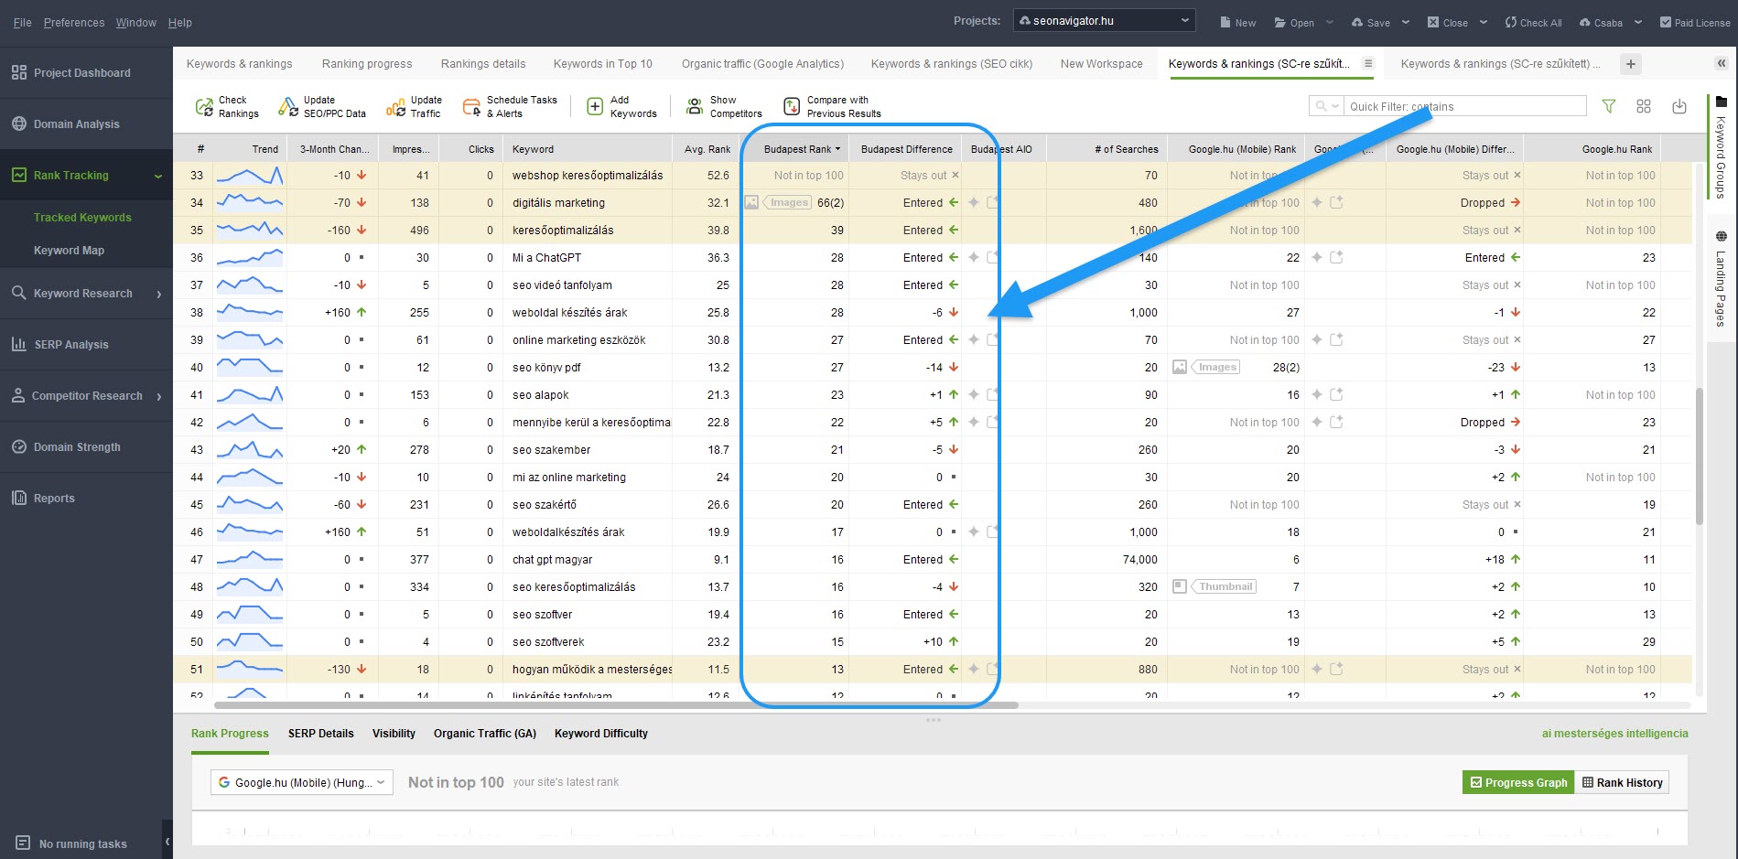The image size is (1738, 859).
Task: Click Update SEO/PPC Data icon
Action: (x=288, y=107)
